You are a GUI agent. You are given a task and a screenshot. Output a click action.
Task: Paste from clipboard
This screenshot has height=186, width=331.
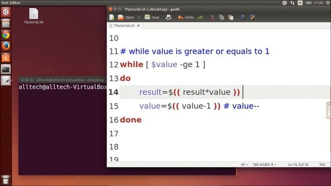[x=231, y=17]
